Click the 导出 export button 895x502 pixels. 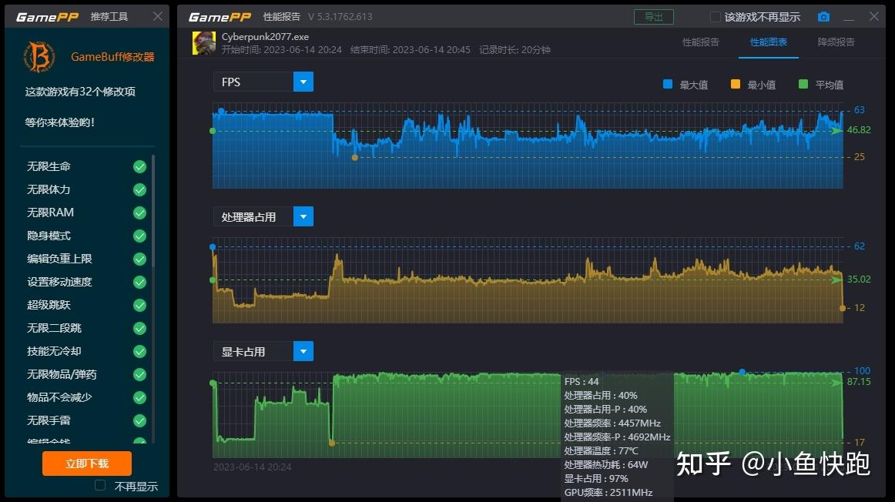(x=653, y=15)
